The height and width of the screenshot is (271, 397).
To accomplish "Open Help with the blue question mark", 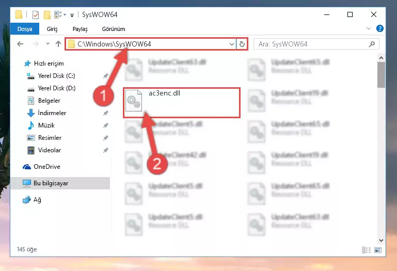I will (379, 28).
